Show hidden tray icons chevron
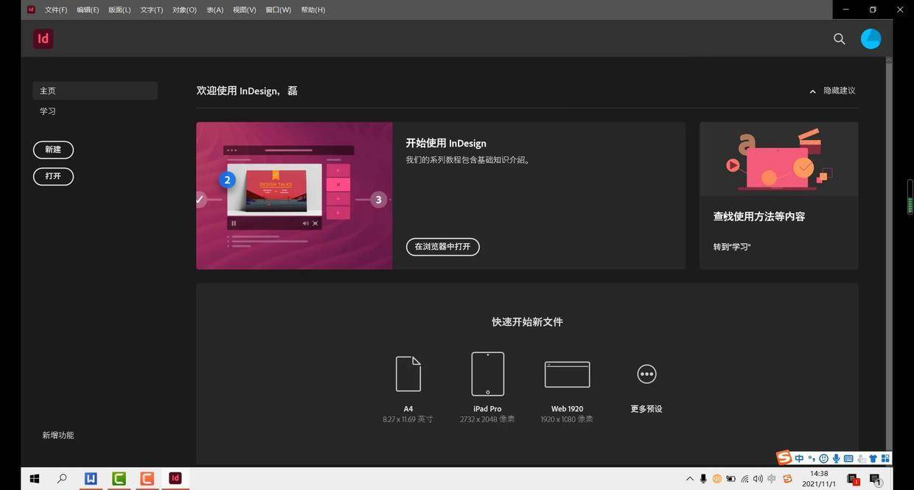Viewport: 914px width, 490px height. (x=690, y=479)
